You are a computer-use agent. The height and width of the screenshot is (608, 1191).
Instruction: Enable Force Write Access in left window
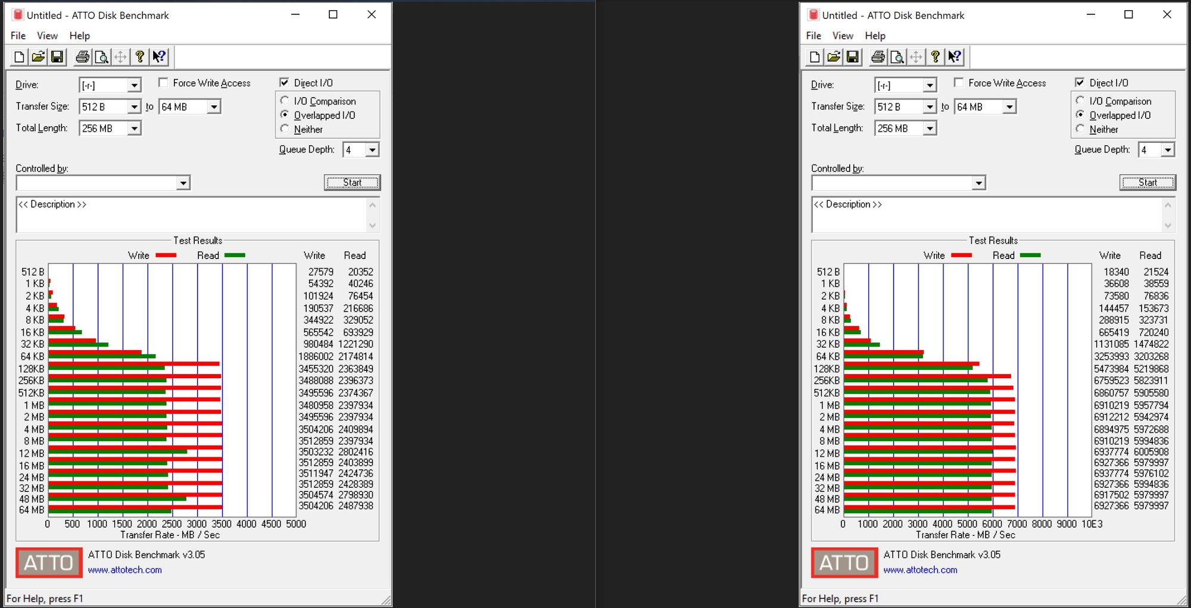point(164,83)
